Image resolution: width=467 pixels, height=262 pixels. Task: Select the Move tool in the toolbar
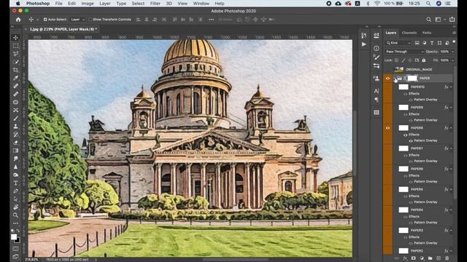click(x=16, y=38)
